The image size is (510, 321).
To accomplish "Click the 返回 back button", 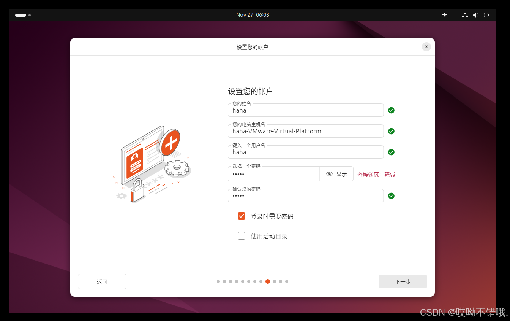I will tap(102, 281).
